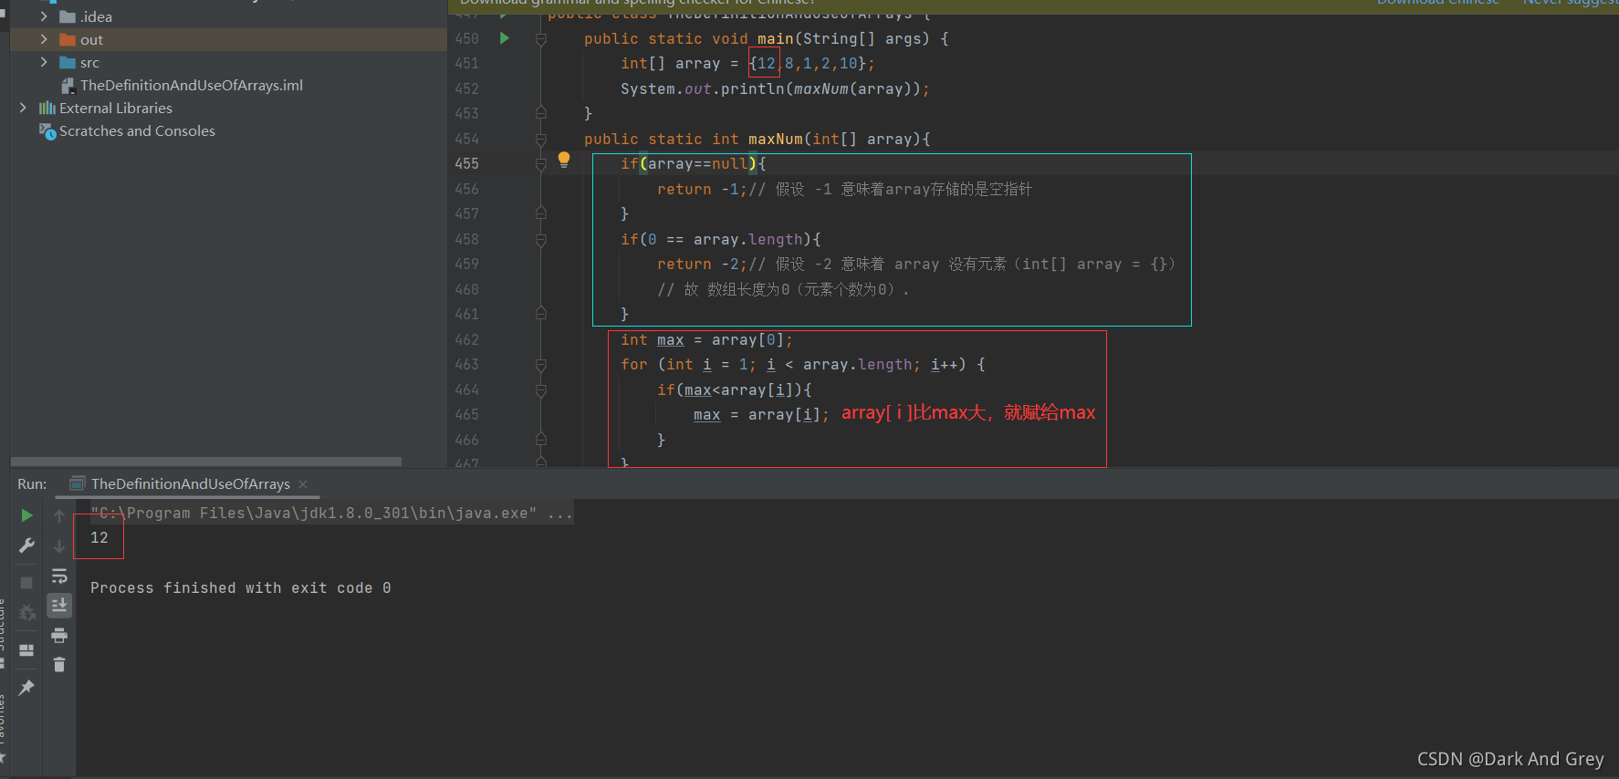Click 'main' method name on line 450
Screen dimensions: 1619x779
click(776, 39)
